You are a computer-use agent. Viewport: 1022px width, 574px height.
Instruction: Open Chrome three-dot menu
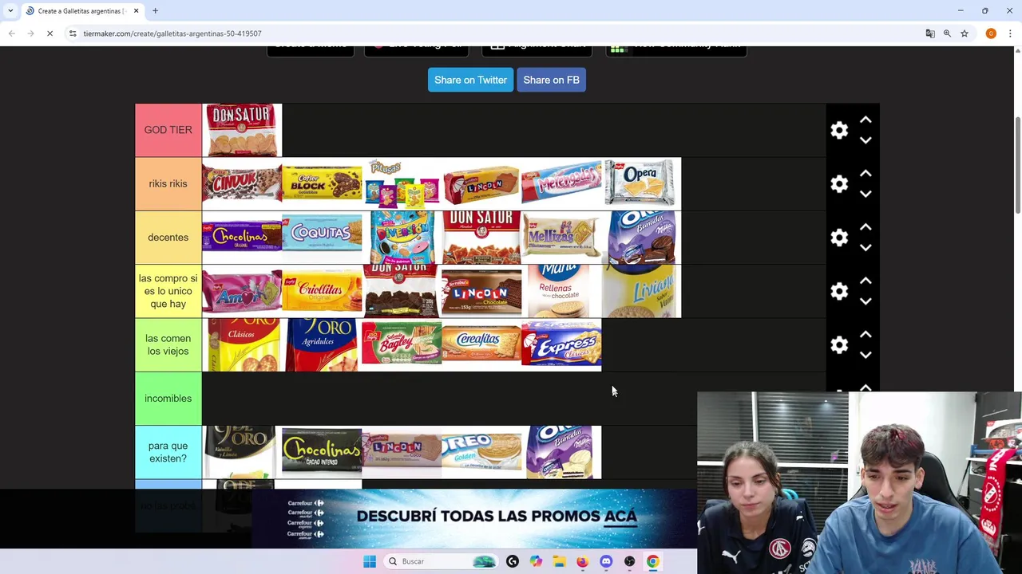click(1010, 33)
